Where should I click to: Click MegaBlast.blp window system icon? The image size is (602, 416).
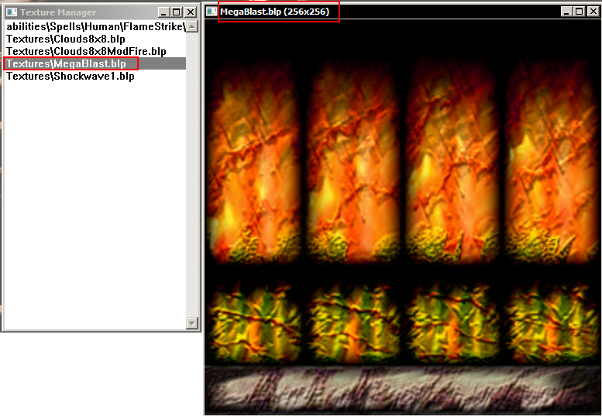(212, 12)
